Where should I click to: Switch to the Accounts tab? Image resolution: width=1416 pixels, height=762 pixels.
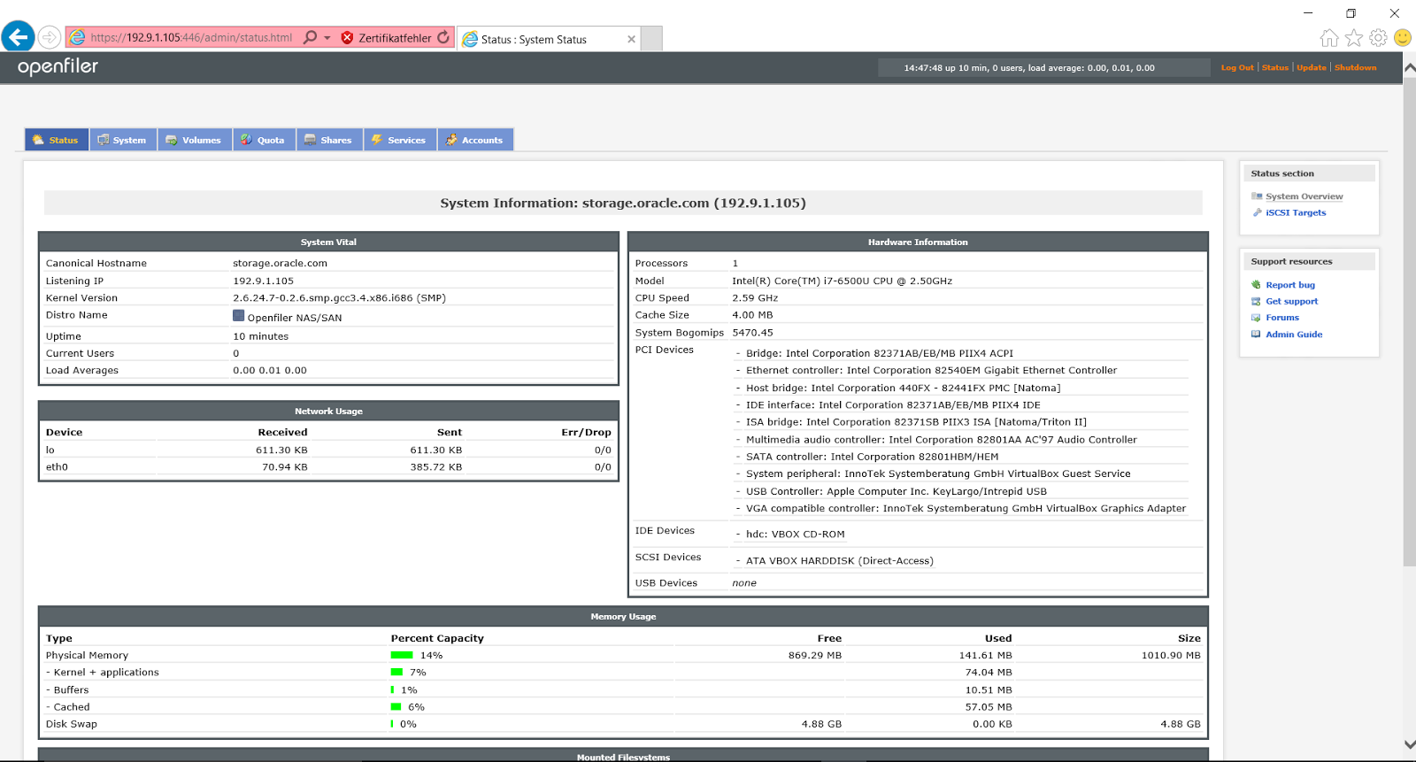point(475,140)
